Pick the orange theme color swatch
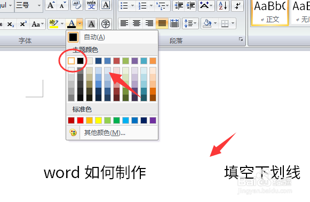310x202 pixels. (153, 61)
